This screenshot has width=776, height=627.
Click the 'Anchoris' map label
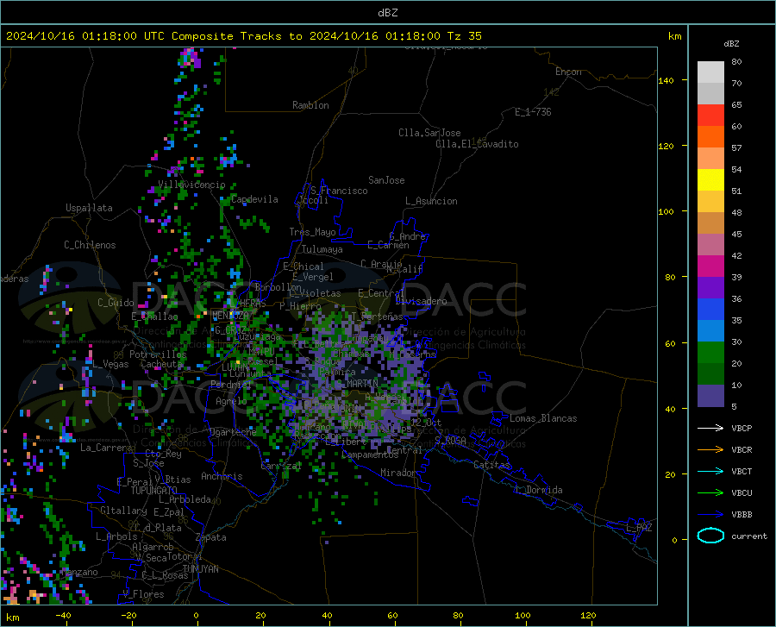pyautogui.click(x=222, y=476)
